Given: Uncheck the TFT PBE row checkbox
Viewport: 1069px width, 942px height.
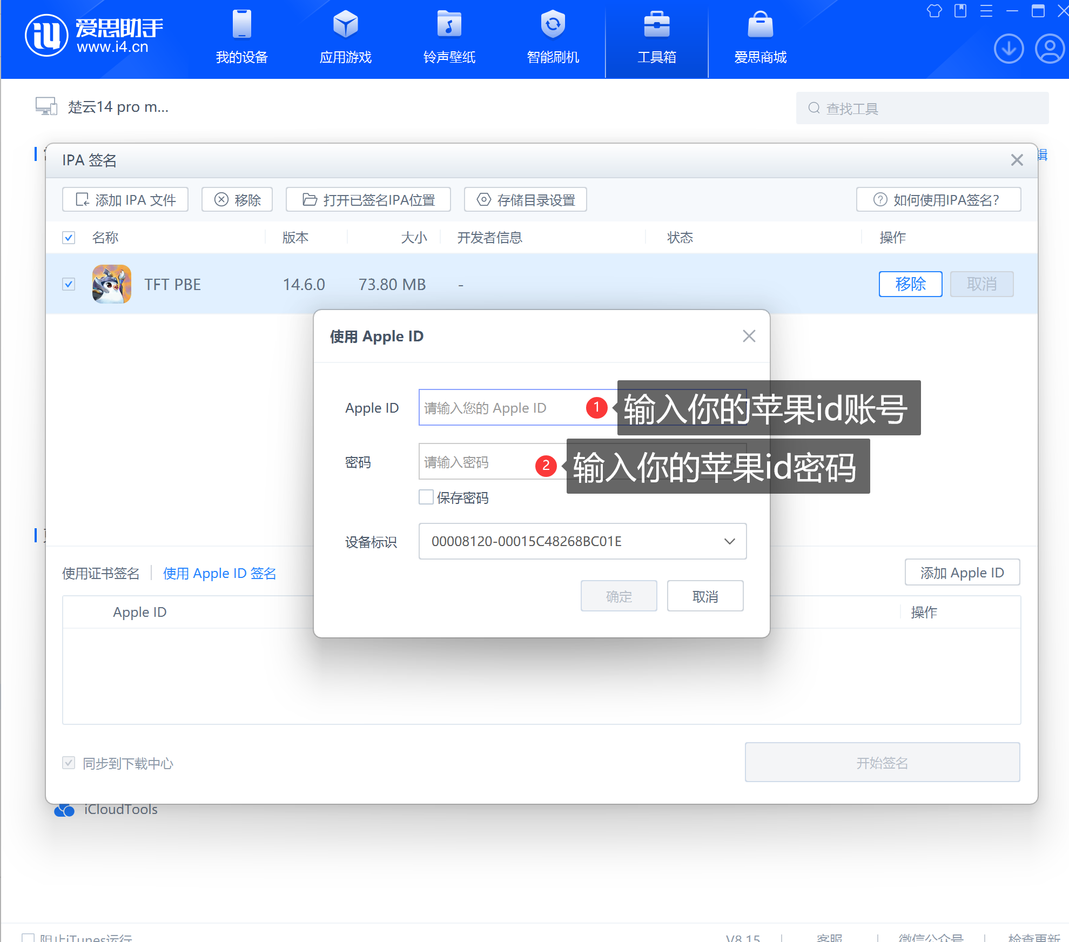Looking at the screenshot, I should [69, 284].
